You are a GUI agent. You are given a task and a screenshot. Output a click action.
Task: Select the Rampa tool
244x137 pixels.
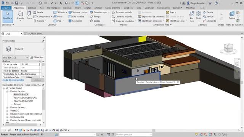coord(95,16)
